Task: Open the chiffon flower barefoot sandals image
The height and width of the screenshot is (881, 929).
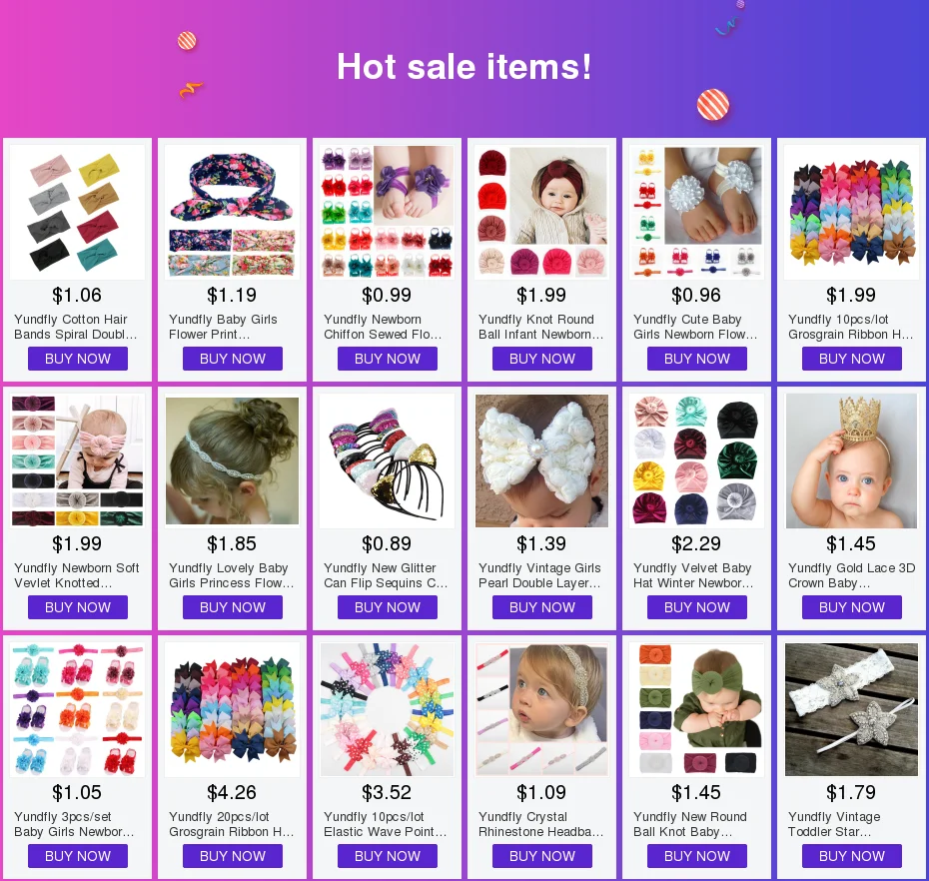Action: (x=387, y=212)
